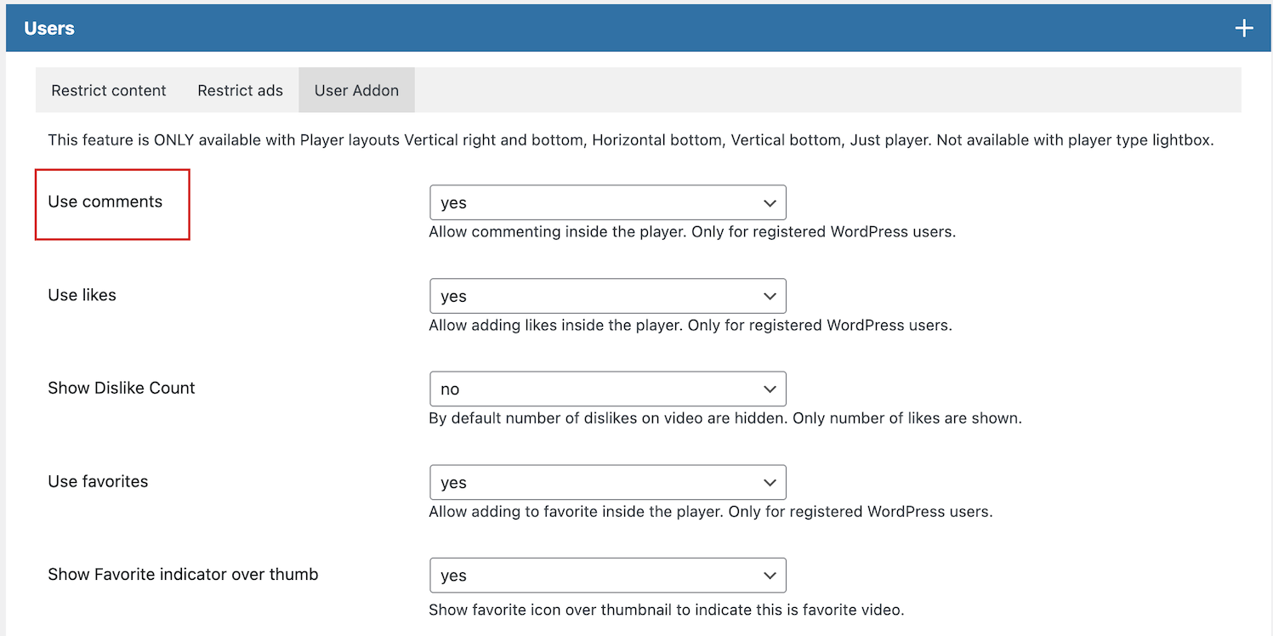Click the "Allow commenting inside the player" description
Viewport: 1273px width, 636px height.
[x=692, y=232]
